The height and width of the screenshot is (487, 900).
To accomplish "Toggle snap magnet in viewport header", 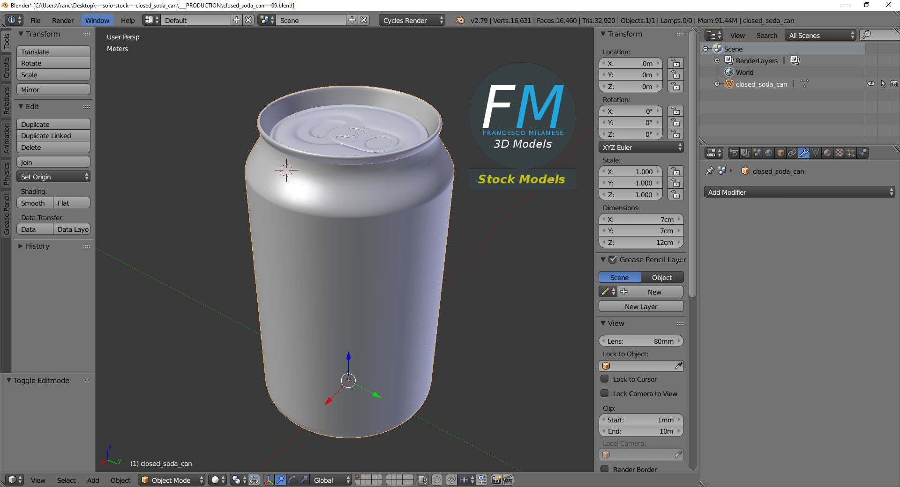I will pos(451,480).
